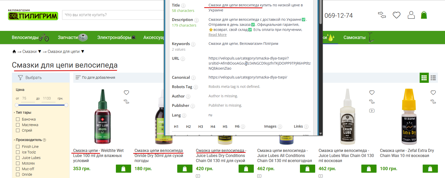Screen dimensions: 445x178
Task: Open the Запчасти menu
Action: (x=73, y=37)
